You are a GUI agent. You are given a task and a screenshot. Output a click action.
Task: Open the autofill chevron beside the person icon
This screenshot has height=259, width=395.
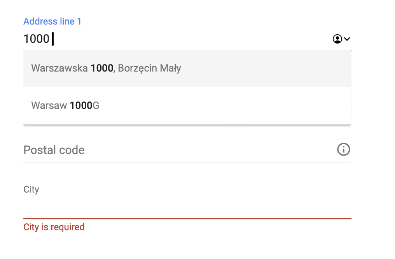[347, 39]
